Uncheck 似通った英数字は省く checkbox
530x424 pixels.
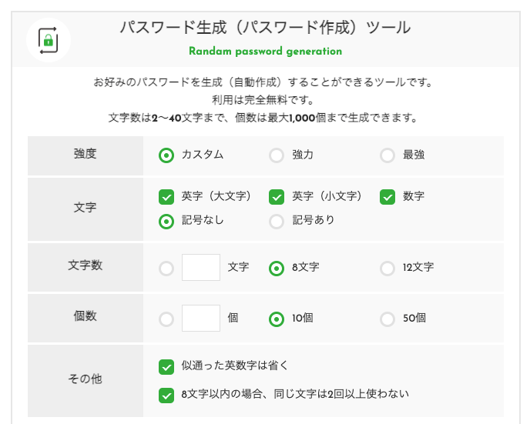click(x=166, y=366)
